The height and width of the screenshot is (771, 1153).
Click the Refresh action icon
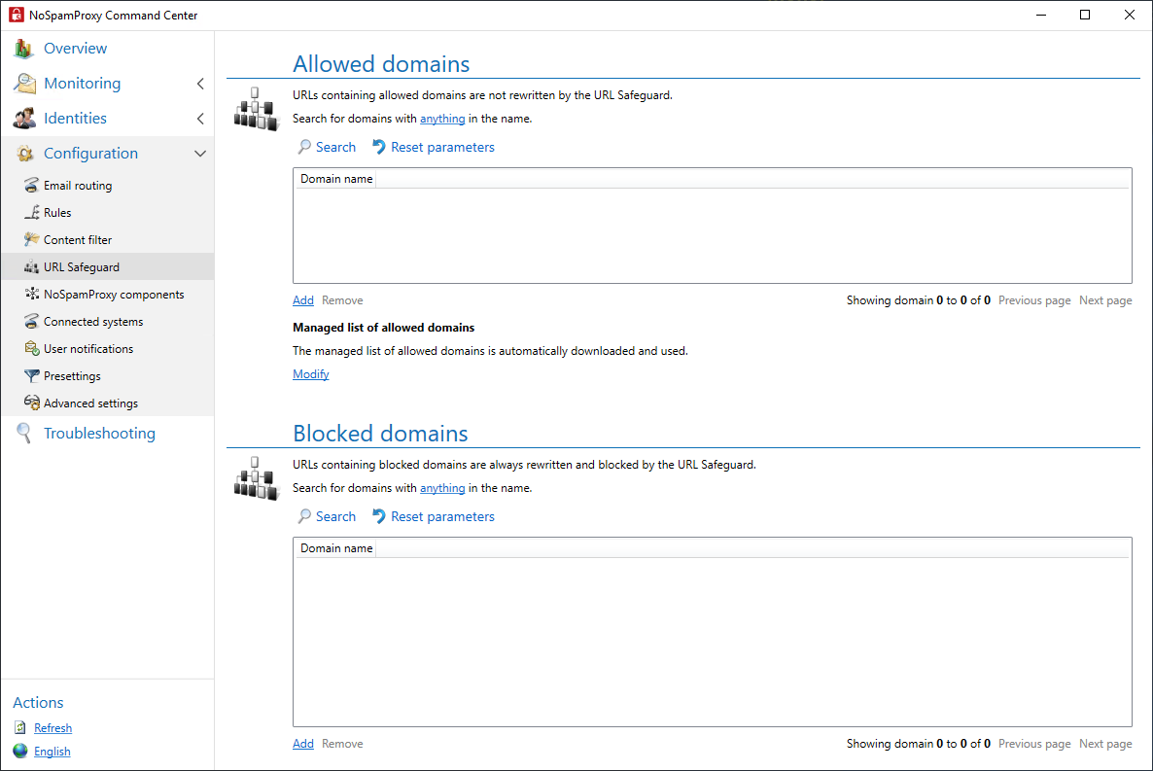(x=19, y=727)
